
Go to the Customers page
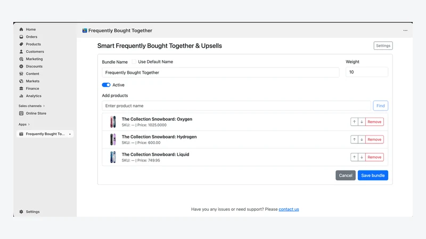point(35,52)
